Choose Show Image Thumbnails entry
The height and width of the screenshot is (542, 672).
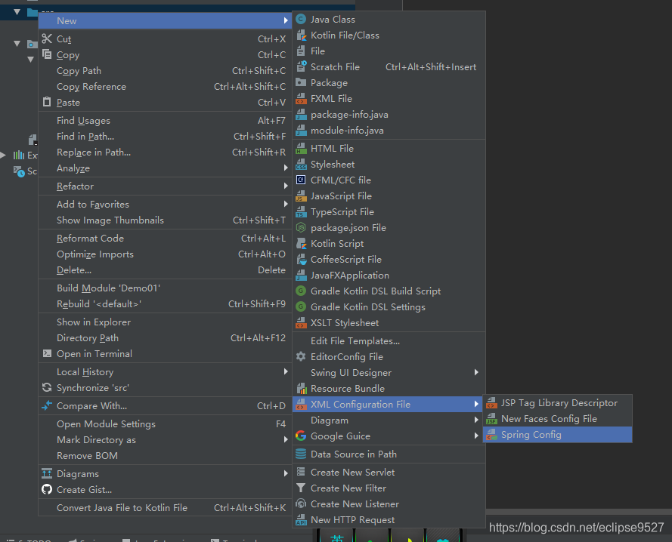point(165,220)
